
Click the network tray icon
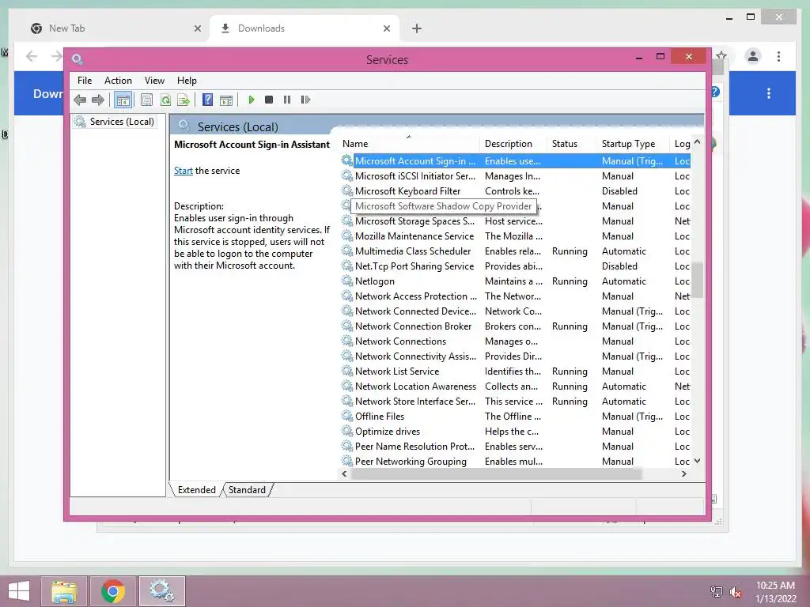717,592
